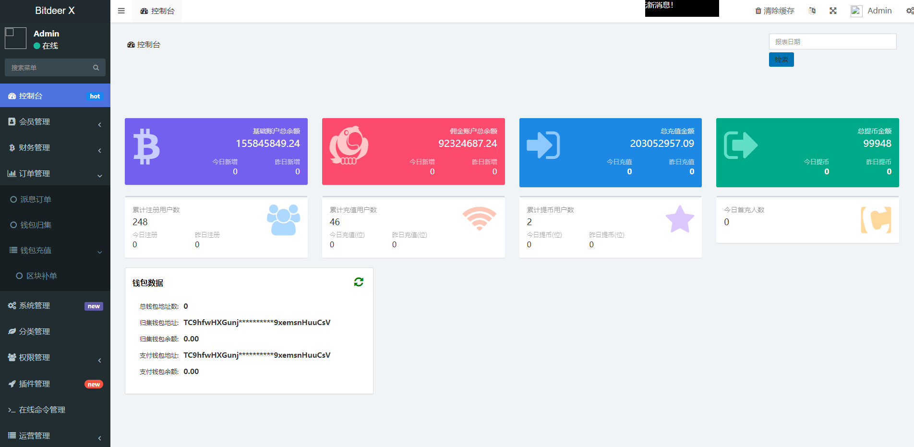Click the 基础账户总余额 value 155845849.24
This screenshot has height=447, width=914.
268,144
